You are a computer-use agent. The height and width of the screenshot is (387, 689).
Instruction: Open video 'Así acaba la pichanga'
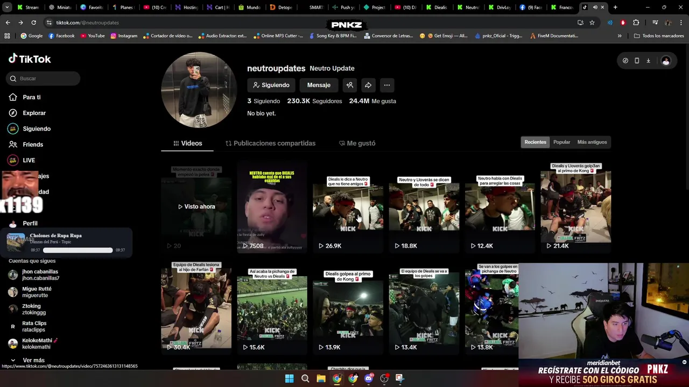(272, 307)
